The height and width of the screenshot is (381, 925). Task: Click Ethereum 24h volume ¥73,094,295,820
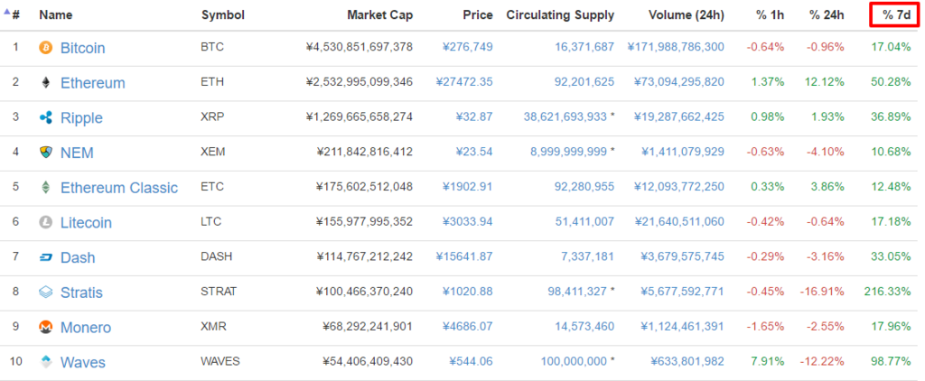(x=679, y=82)
